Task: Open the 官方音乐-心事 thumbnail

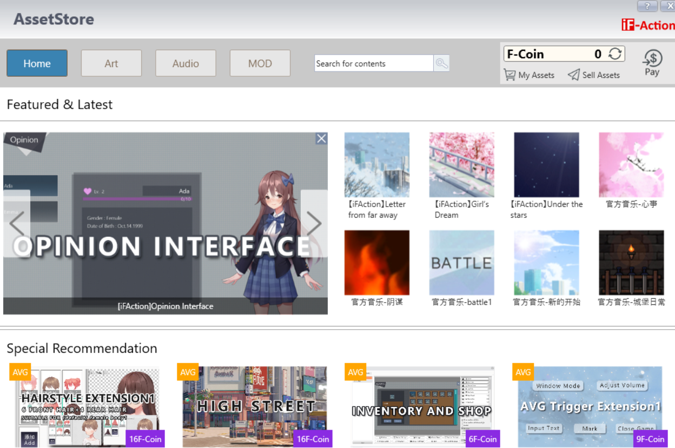Action: (631, 165)
